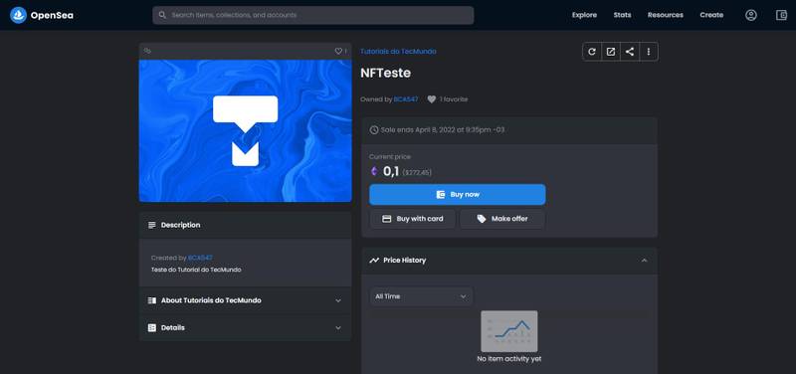Click the 1 favorite text
The width and height of the screenshot is (796, 374).
tap(454, 99)
